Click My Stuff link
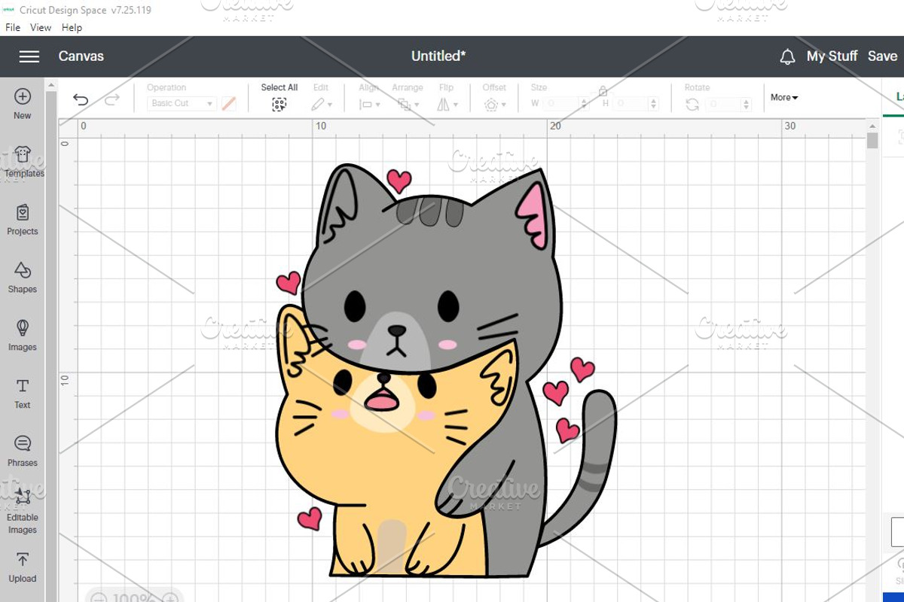Viewport: 904px width, 602px height. coord(832,56)
